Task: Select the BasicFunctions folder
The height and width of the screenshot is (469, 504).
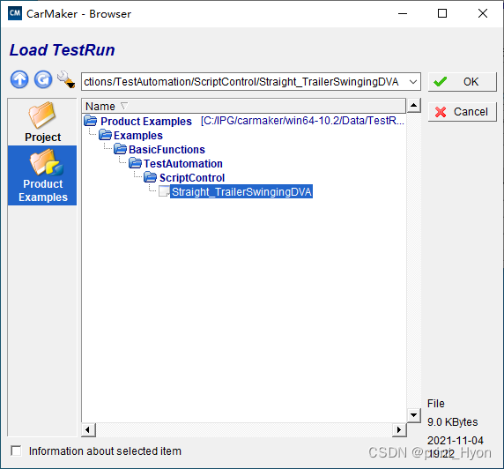Action: [167, 150]
